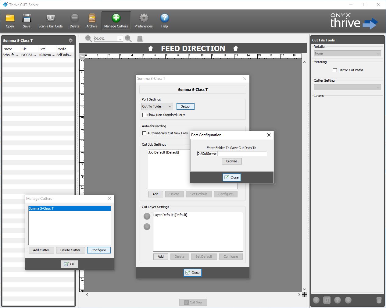Image resolution: width=386 pixels, height=308 pixels.
Task: Enable Mirror Cut Paths checkbox
Action: (335, 70)
